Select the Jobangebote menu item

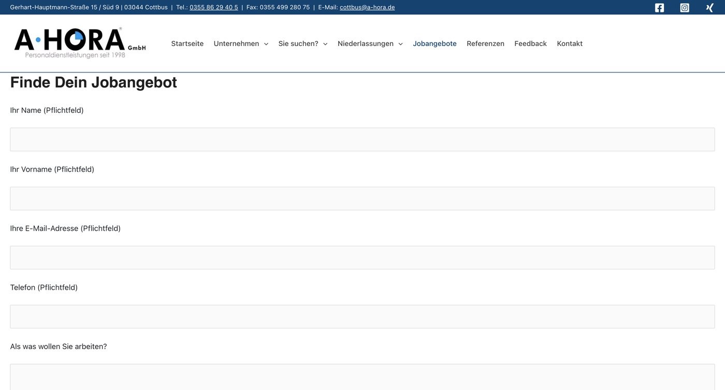[x=434, y=43]
